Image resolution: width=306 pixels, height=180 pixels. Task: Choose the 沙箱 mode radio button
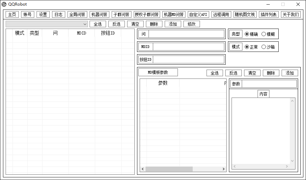[264, 47]
